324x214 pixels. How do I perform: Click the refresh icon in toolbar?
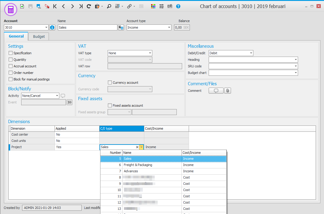point(89,6)
